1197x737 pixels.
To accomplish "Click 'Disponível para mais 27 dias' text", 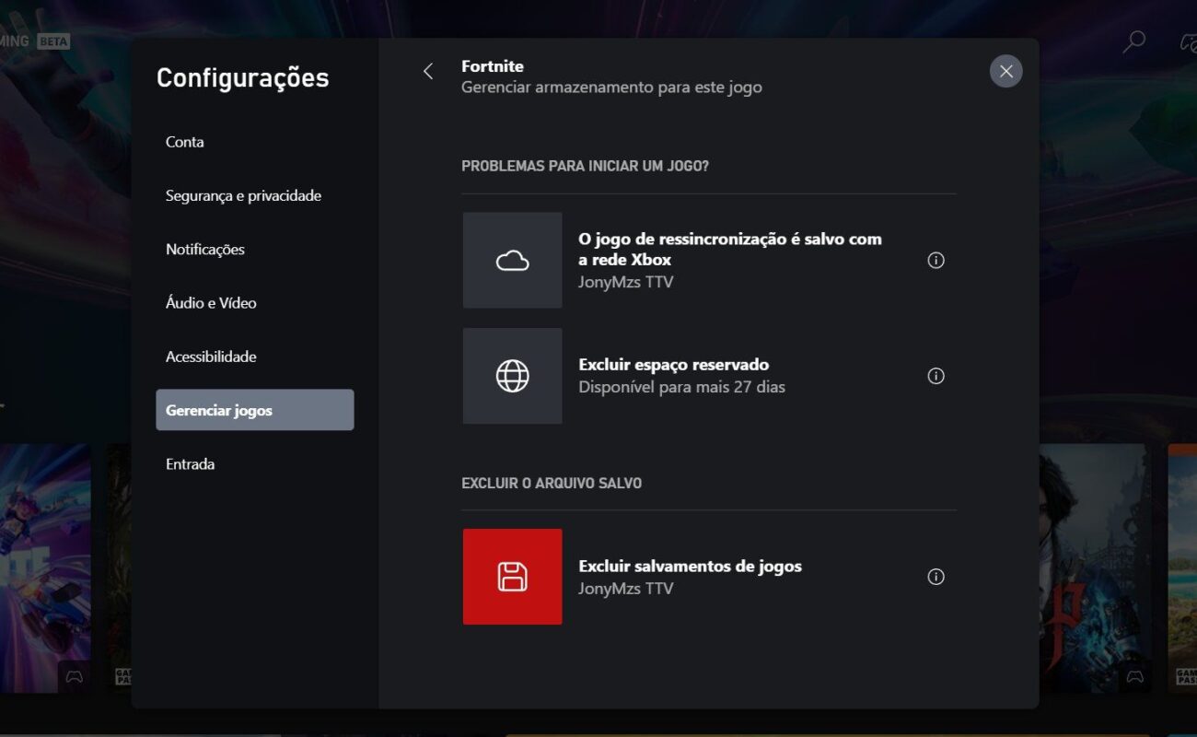I will pos(682,387).
